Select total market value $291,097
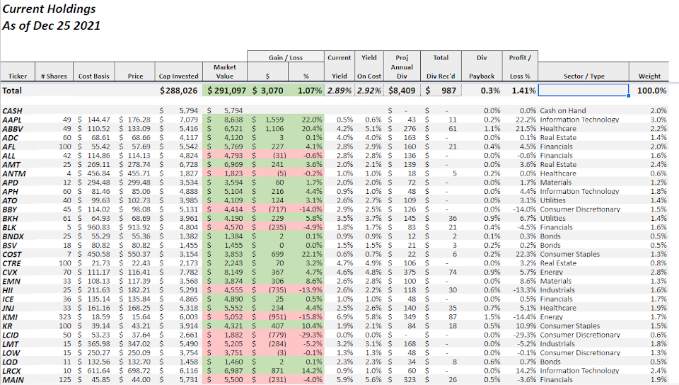The image size is (679, 385). pos(226,91)
